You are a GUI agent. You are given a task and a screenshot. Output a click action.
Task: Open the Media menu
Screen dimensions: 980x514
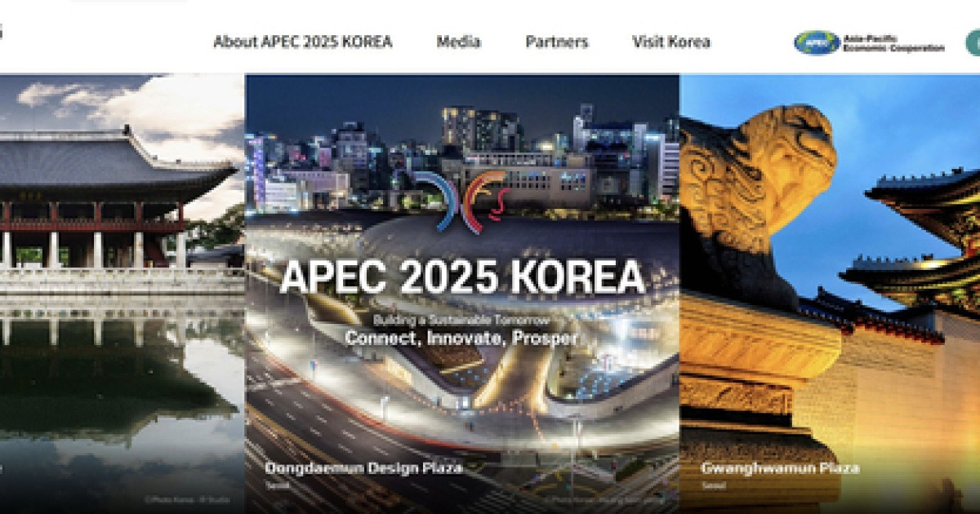tap(459, 41)
